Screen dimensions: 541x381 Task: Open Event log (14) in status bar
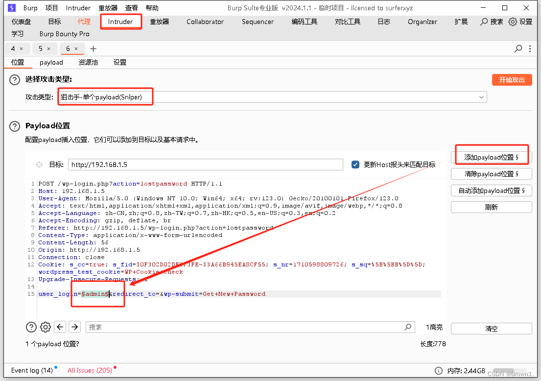pyautogui.click(x=32, y=370)
